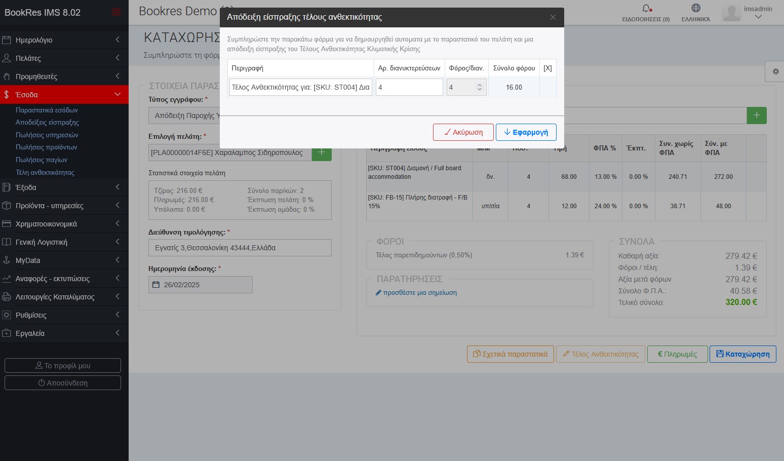Close the tourist tax receipt dialog
The width and height of the screenshot is (784, 461).
[553, 17]
